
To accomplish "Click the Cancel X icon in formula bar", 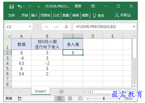I will [47, 27].
